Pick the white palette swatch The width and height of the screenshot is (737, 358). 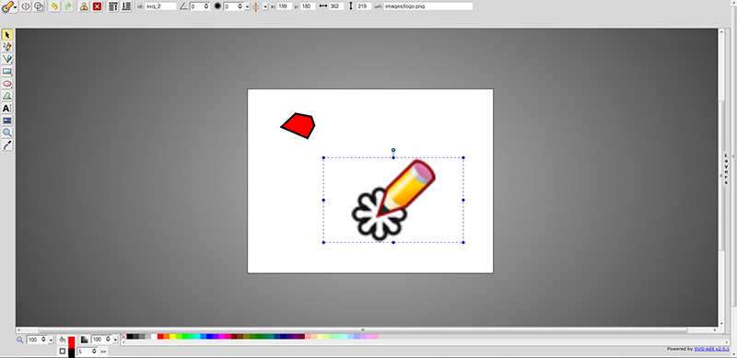point(154,337)
